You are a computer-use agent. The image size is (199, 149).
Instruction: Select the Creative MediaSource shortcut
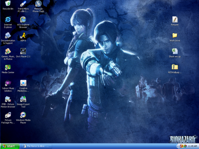[x=23, y=83]
